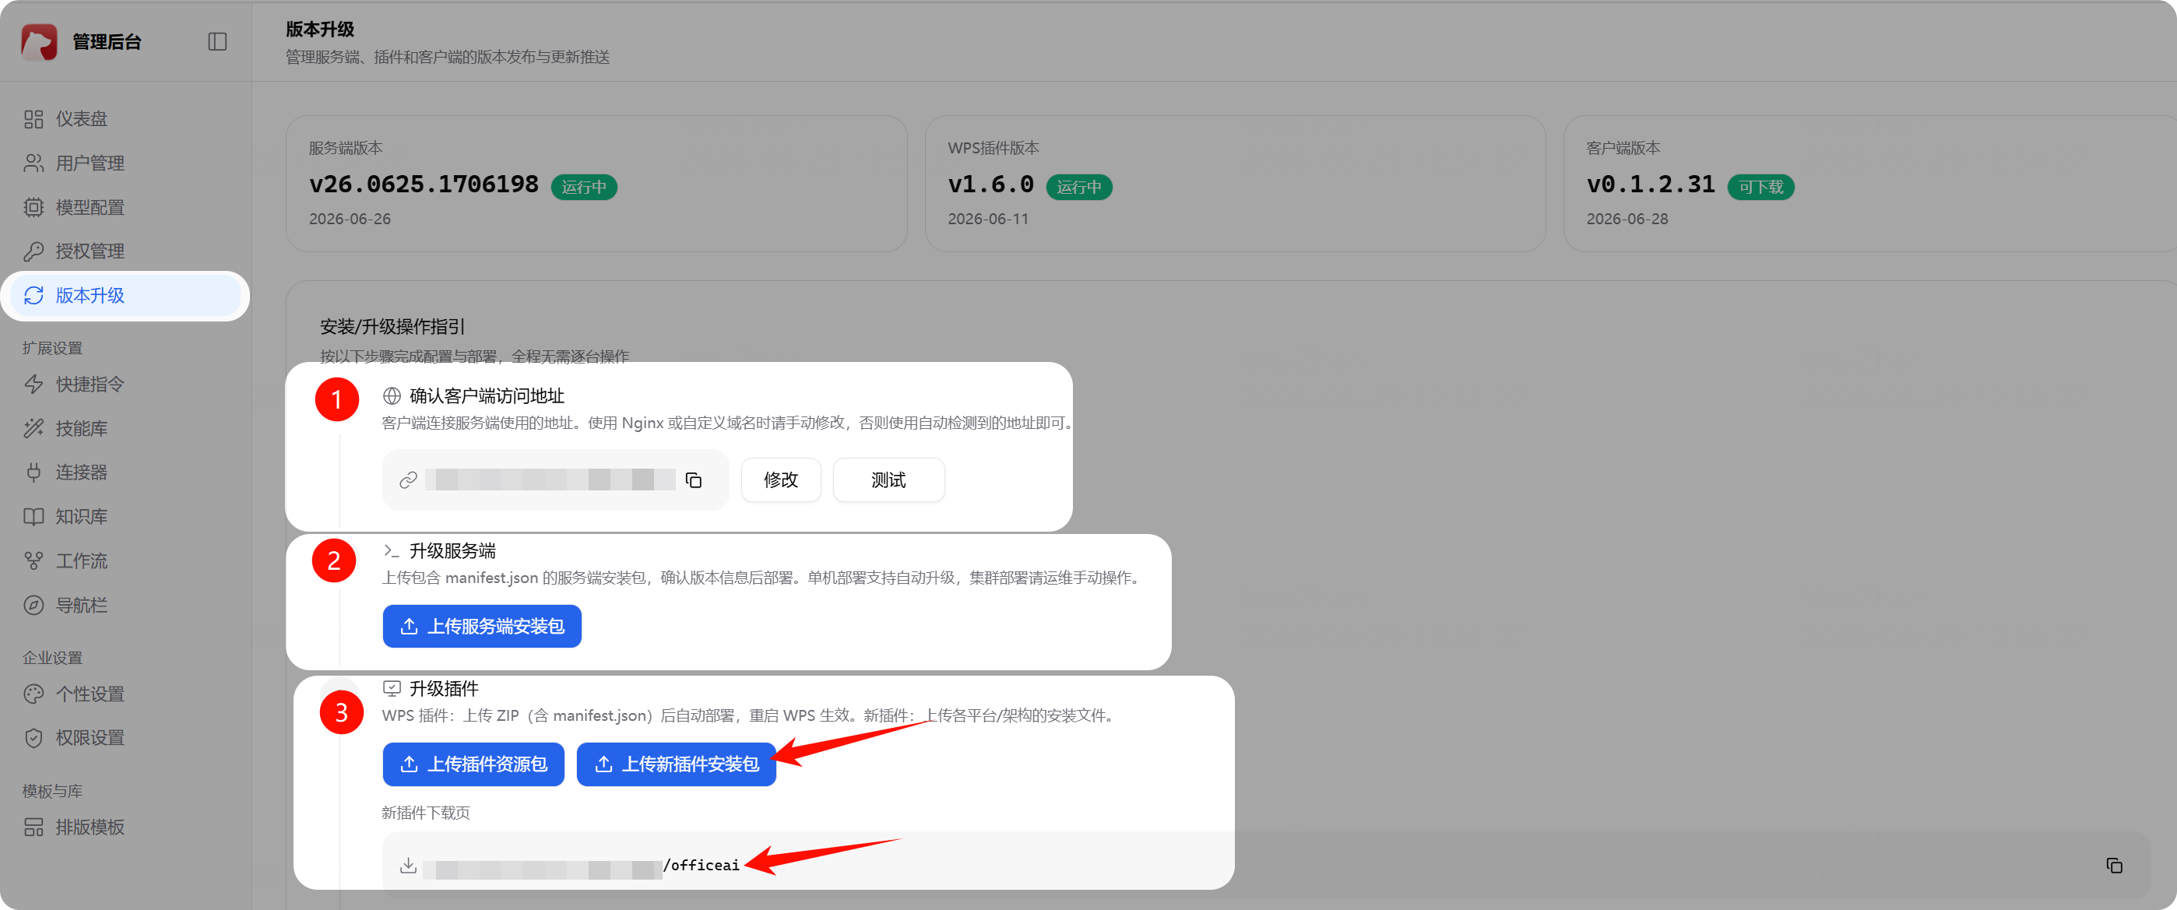Screen dimensions: 2177x910
Task: Click the download icon beside /officeai
Action: point(408,865)
